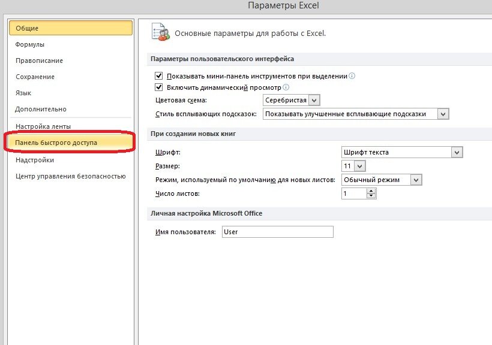Increase Число листов with up arrow
Image resolution: width=492 pixels, height=345 pixels.
[x=371, y=191]
